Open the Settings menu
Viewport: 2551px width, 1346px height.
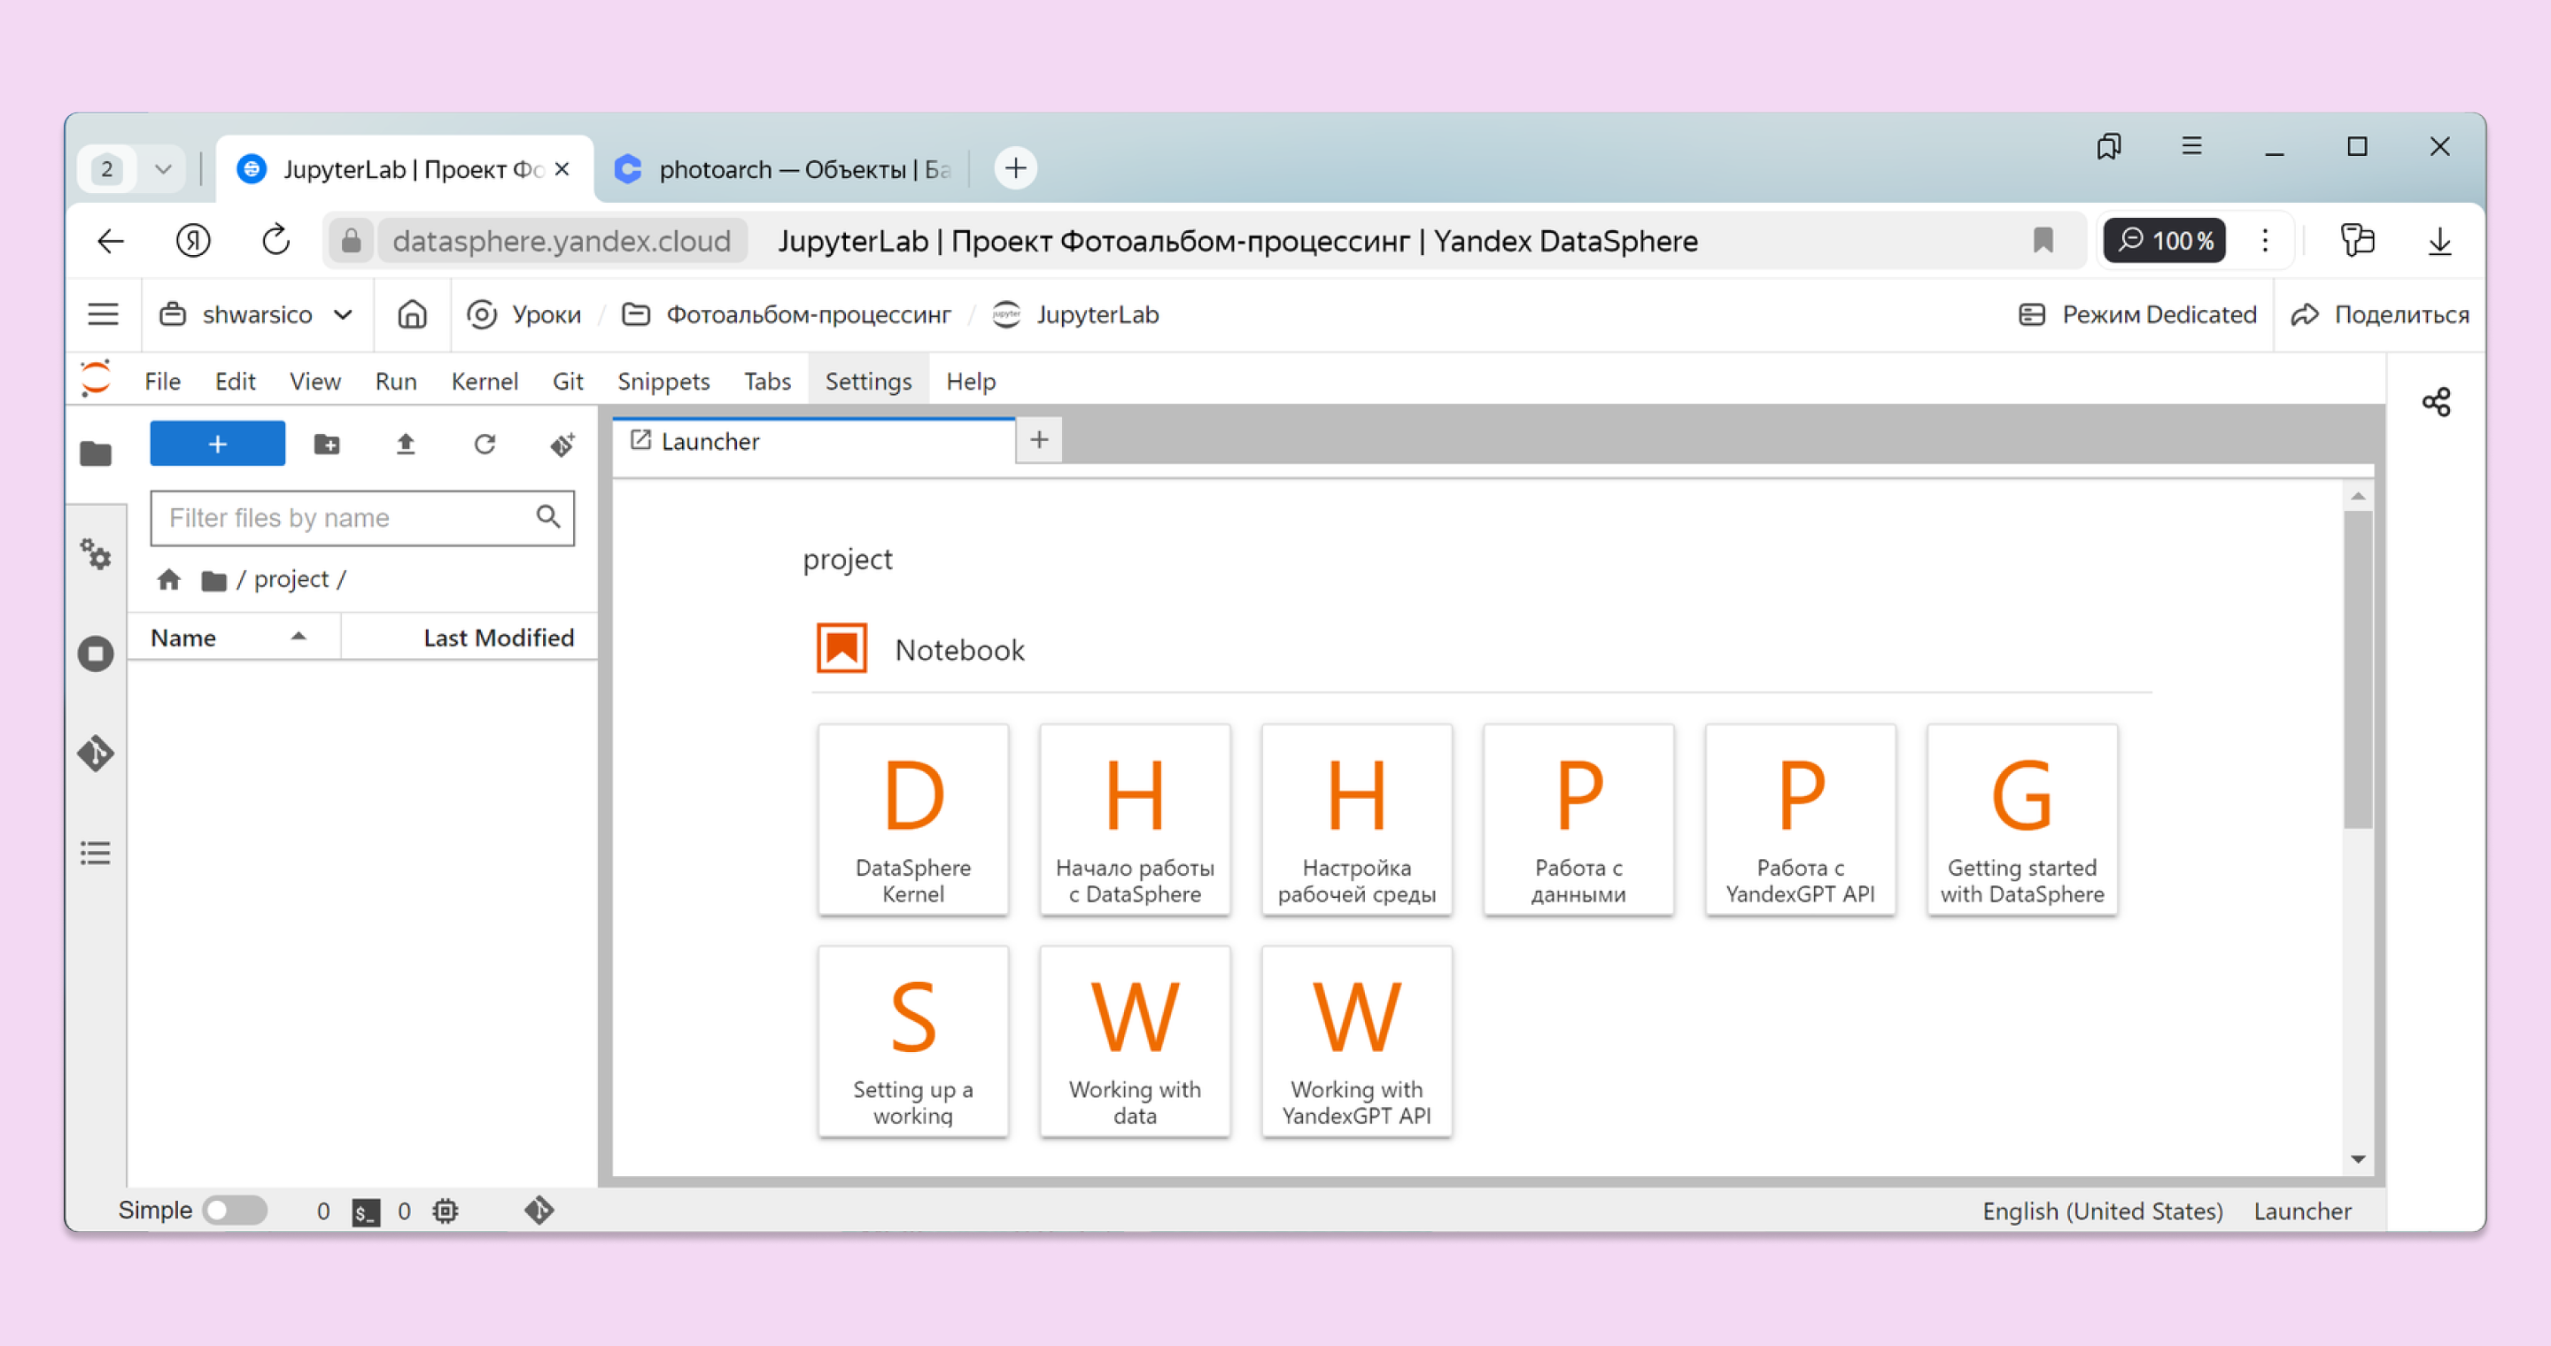click(x=868, y=381)
